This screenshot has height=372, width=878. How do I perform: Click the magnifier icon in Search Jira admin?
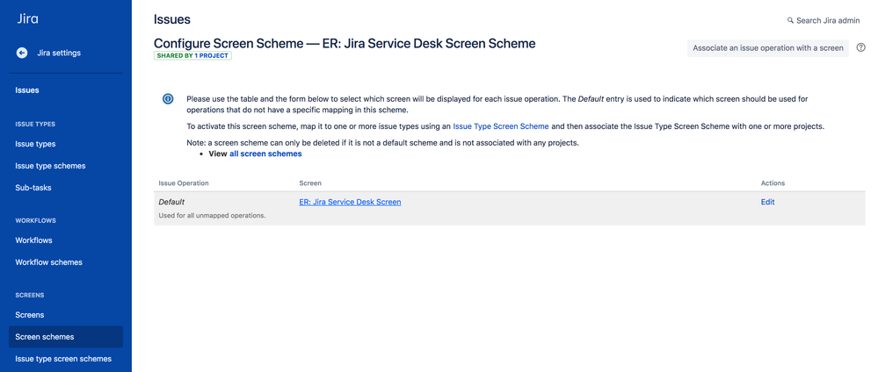tap(790, 20)
